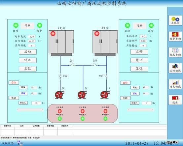Toggle the QS4 switch
This screenshot has height=146, width=183.
tap(106, 76)
